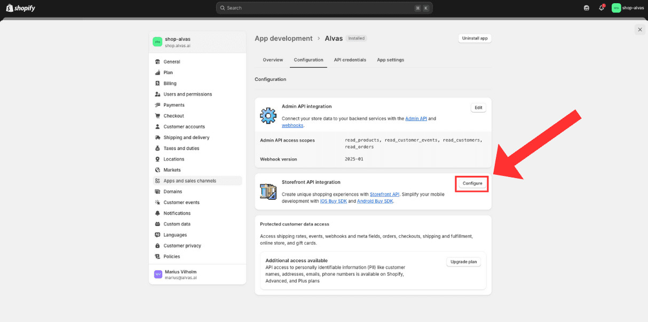Click the General settings store icon
The image size is (648, 322).
click(x=157, y=62)
